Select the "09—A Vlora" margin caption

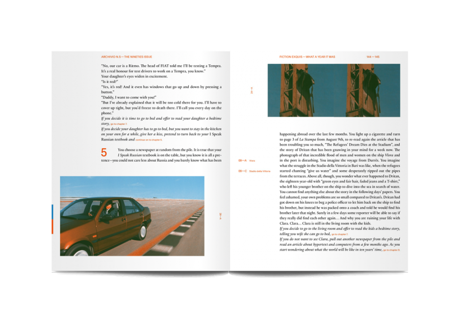(x=247, y=160)
